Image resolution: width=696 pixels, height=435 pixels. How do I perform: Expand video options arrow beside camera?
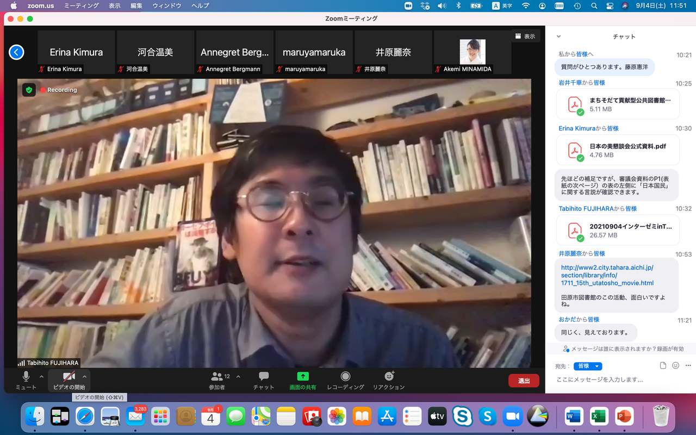pos(84,376)
